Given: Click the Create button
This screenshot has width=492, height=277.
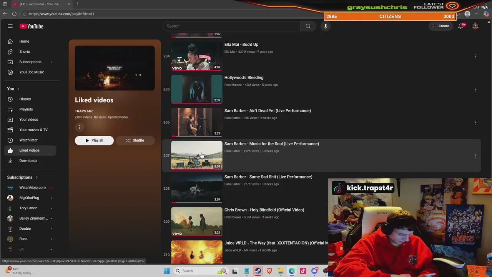Looking at the screenshot, I should click(x=440, y=26).
